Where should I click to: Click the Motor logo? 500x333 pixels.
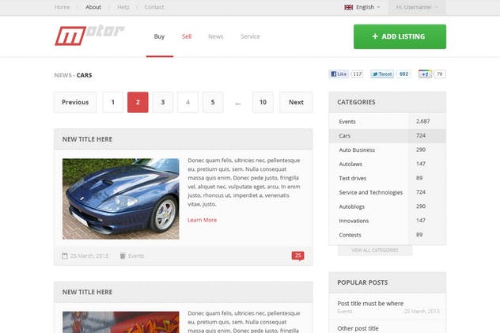(x=89, y=35)
